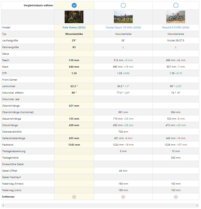
Task: Click Pole Voima Radstand 1343 mm
Action: click(x=74, y=145)
